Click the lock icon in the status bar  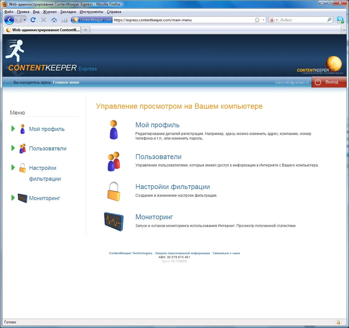(x=338, y=322)
